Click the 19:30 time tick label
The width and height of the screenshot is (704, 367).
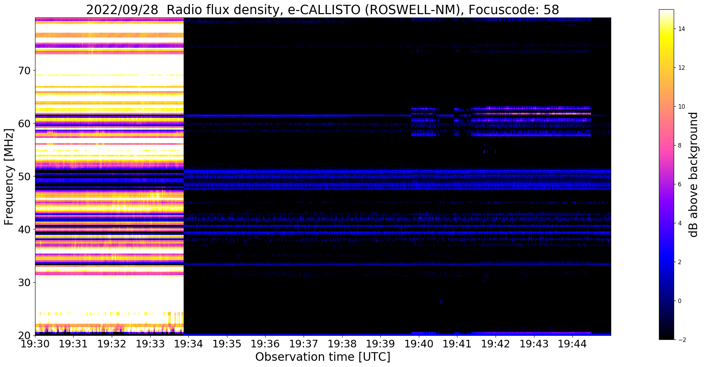pos(35,343)
